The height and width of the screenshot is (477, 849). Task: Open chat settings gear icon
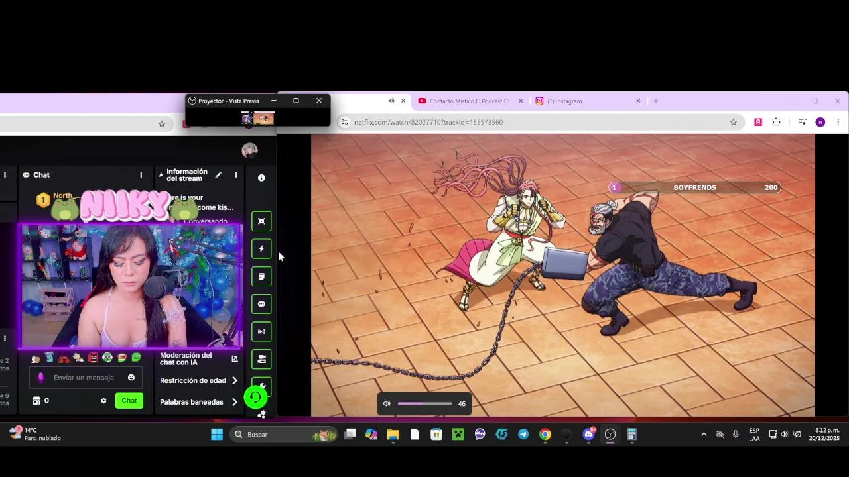tap(103, 401)
